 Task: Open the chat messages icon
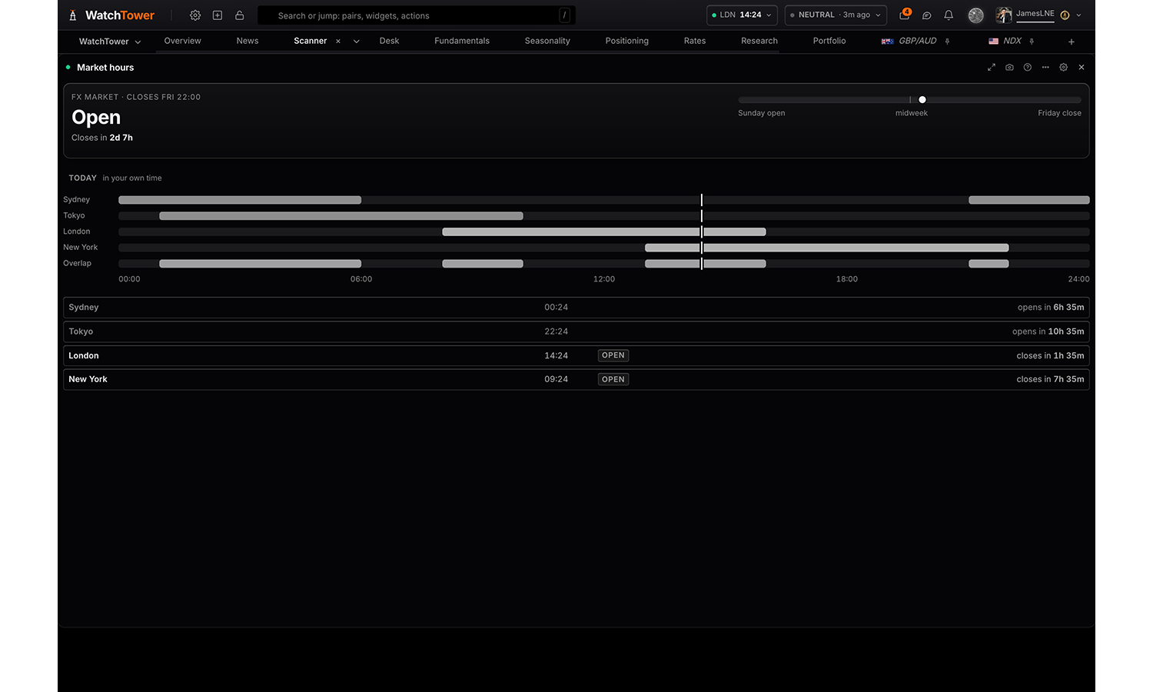[927, 15]
